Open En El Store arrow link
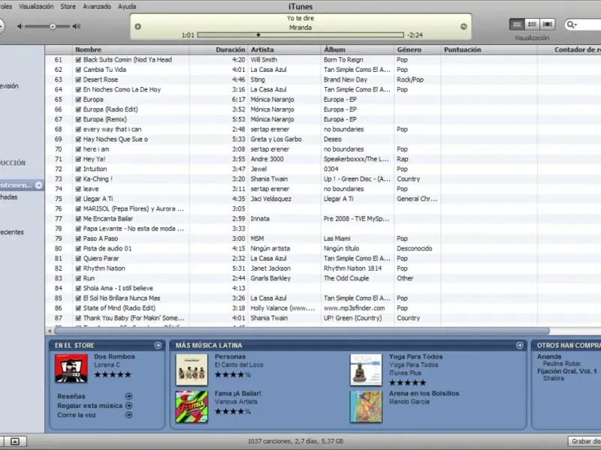601x450 pixels. (x=158, y=345)
